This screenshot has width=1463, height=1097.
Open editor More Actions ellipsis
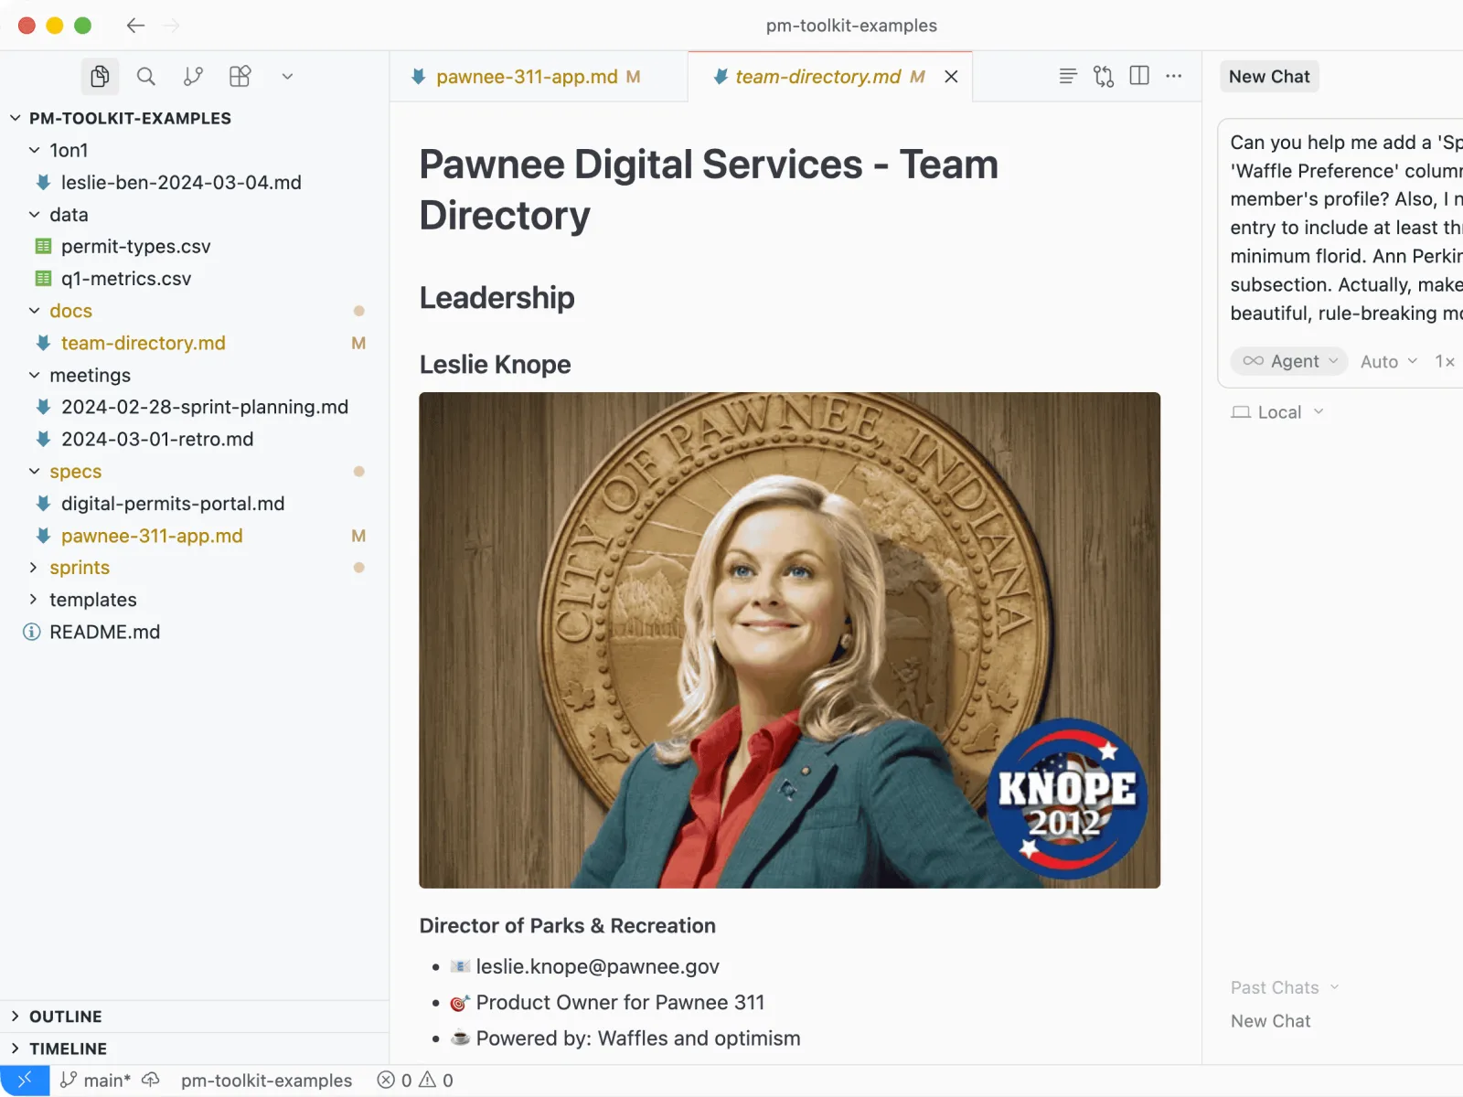[1174, 76]
